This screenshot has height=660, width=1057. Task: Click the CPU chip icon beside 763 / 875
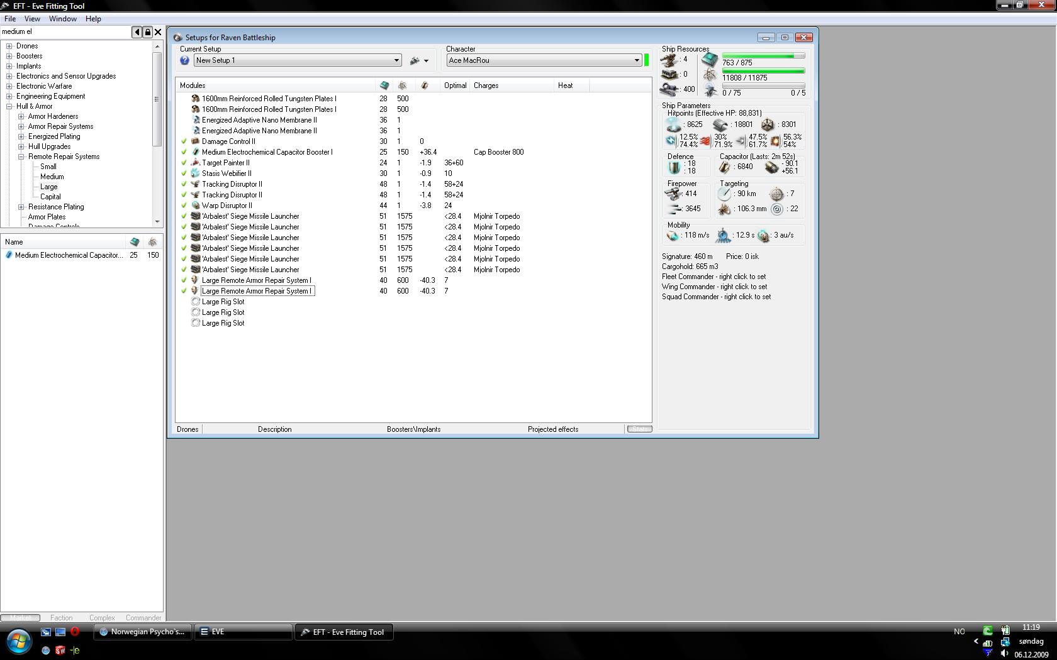click(x=710, y=60)
